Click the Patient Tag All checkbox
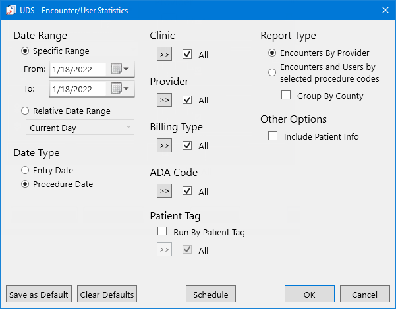This screenshot has height=309, width=396. 187,250
